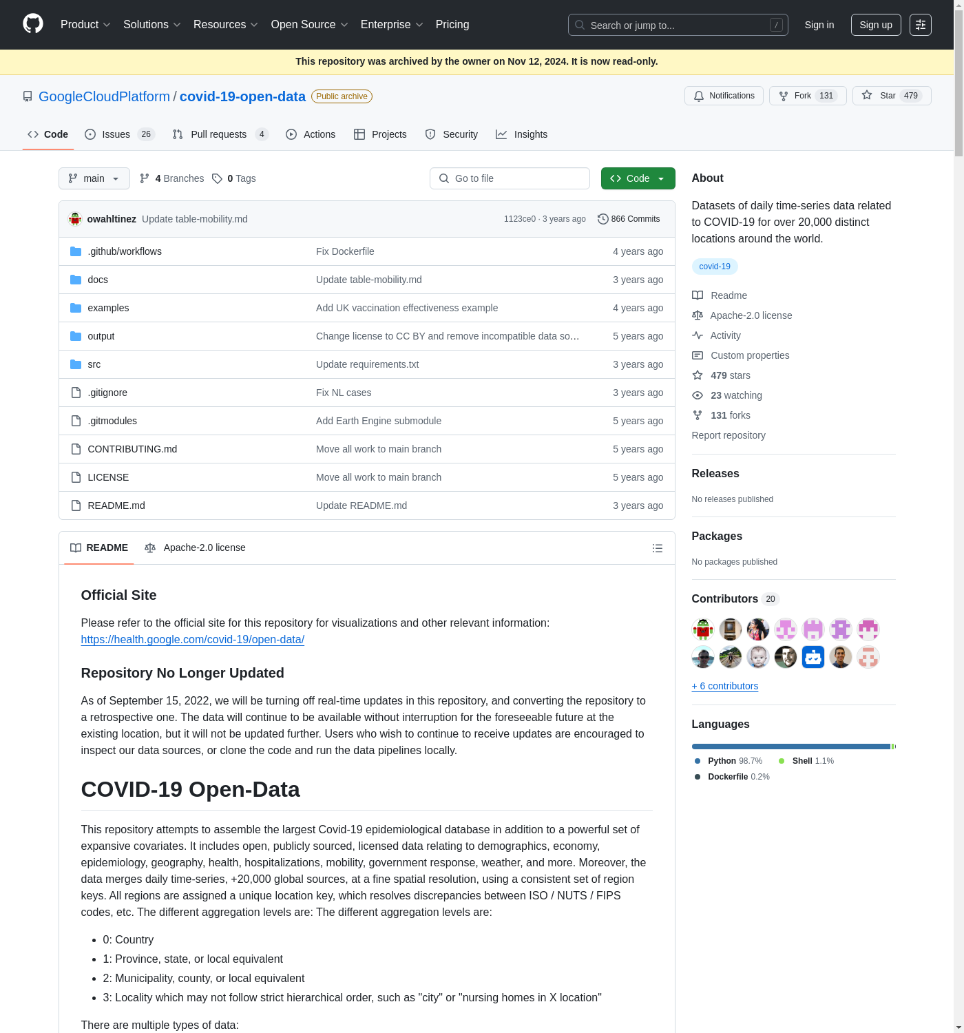
Task: Open Apache-2.0 license link in About
Action: 742,315
